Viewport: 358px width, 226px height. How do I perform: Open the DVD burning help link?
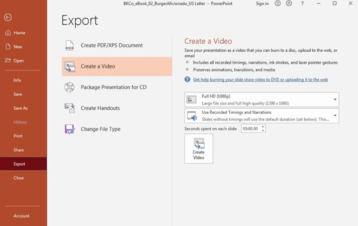pos(261,79)
